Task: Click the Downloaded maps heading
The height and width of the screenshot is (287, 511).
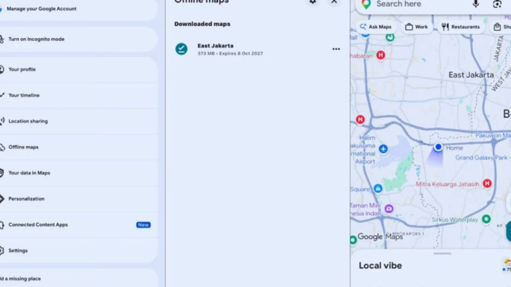Action: pos(202,24)
